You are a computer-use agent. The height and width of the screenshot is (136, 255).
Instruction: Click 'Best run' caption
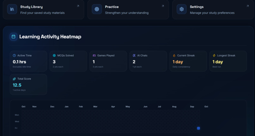[x=217, y=67]
